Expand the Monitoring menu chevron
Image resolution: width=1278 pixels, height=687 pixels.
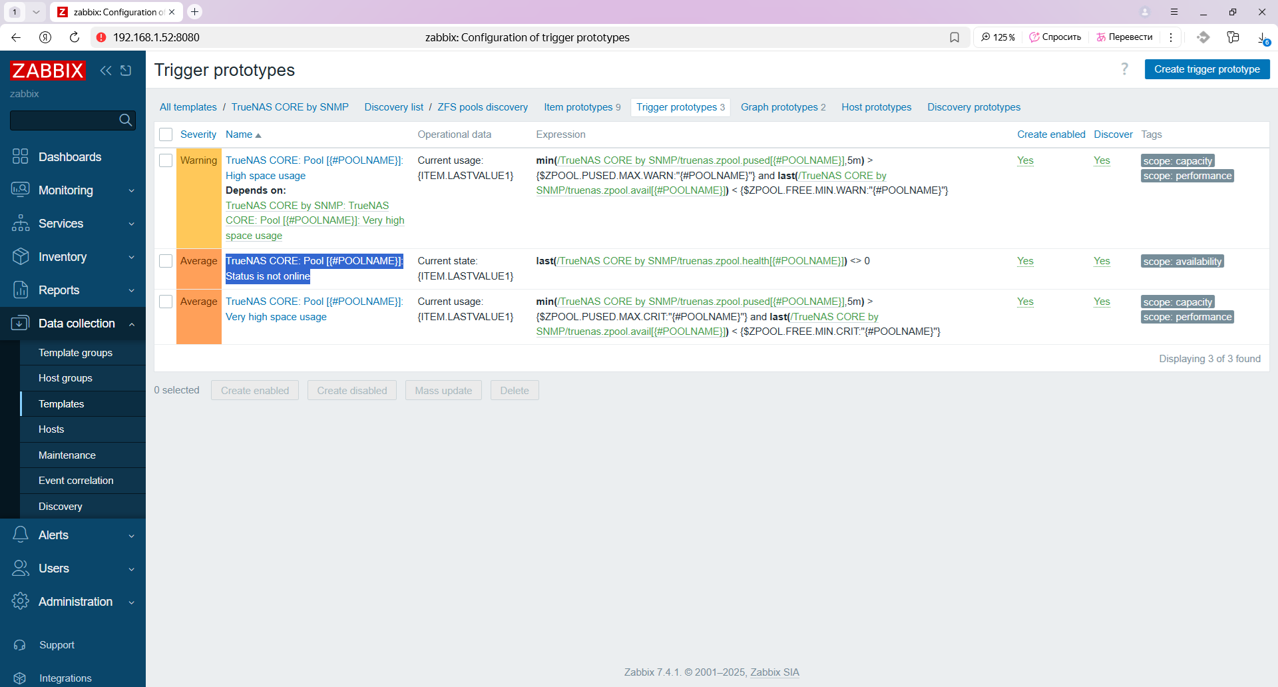(132, 190)
